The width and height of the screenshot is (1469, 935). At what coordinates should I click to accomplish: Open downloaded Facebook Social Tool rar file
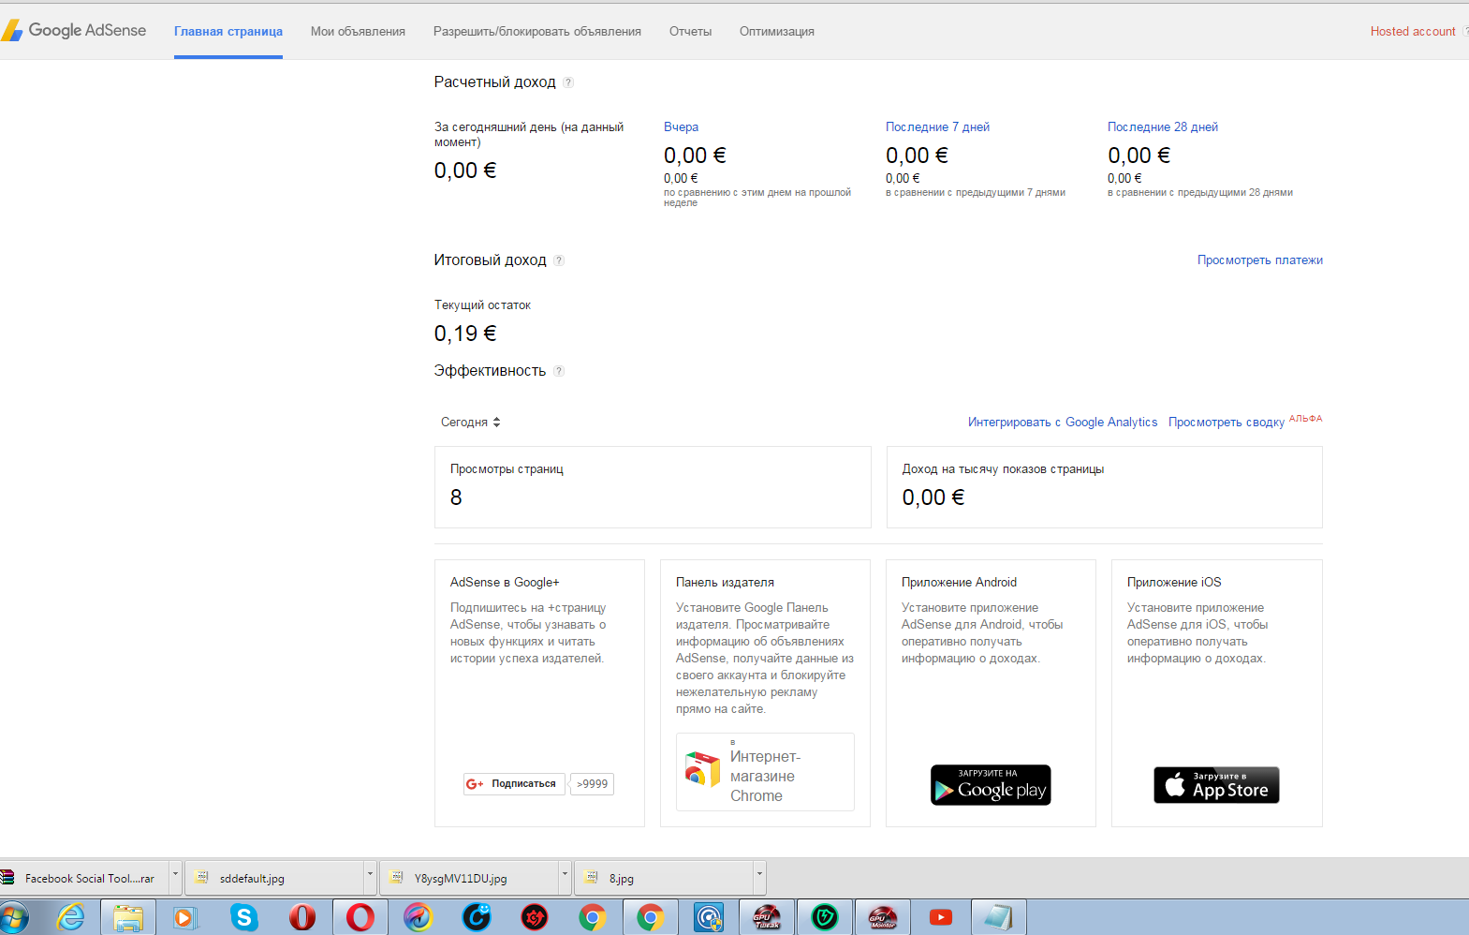click(89, 879)
